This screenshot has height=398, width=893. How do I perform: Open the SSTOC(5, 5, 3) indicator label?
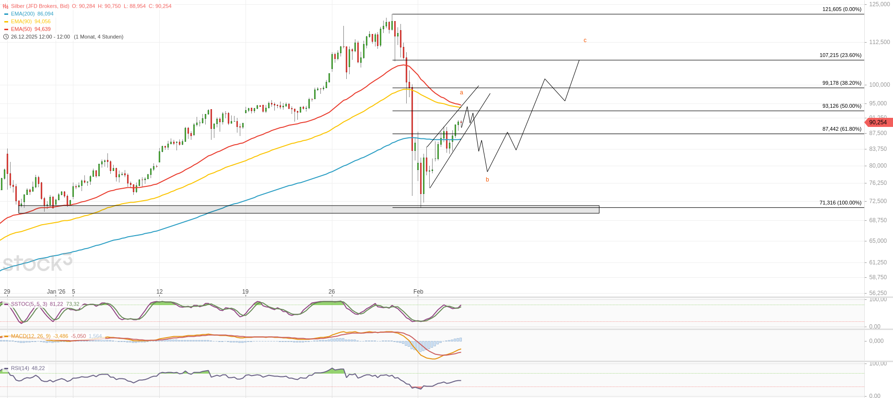(x=29, y=304)
